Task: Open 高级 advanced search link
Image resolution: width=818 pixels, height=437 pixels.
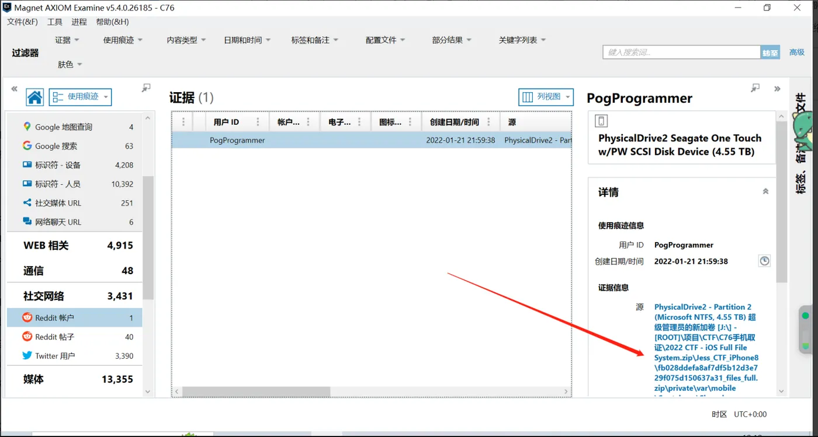Action: pyautogui.click(x=797, y=52)
